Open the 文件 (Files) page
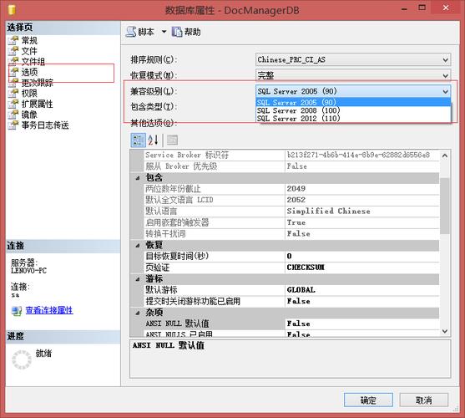The image size is (465, 418). (29, 51)
